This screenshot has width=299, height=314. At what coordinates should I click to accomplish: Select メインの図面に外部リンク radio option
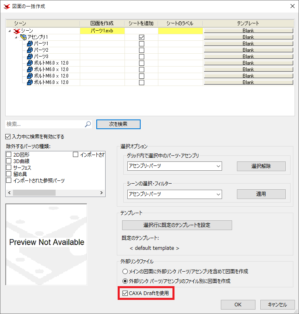125,271
